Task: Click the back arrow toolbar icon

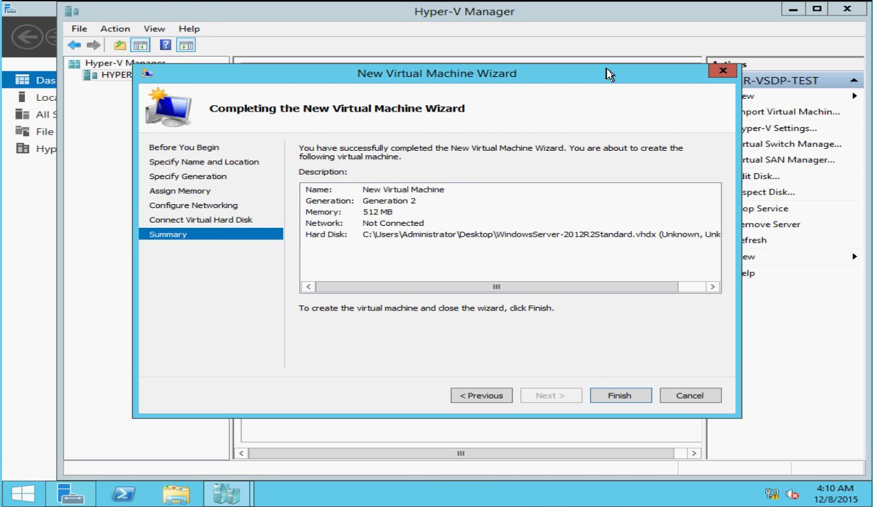Action: click(x=75, y=45)
